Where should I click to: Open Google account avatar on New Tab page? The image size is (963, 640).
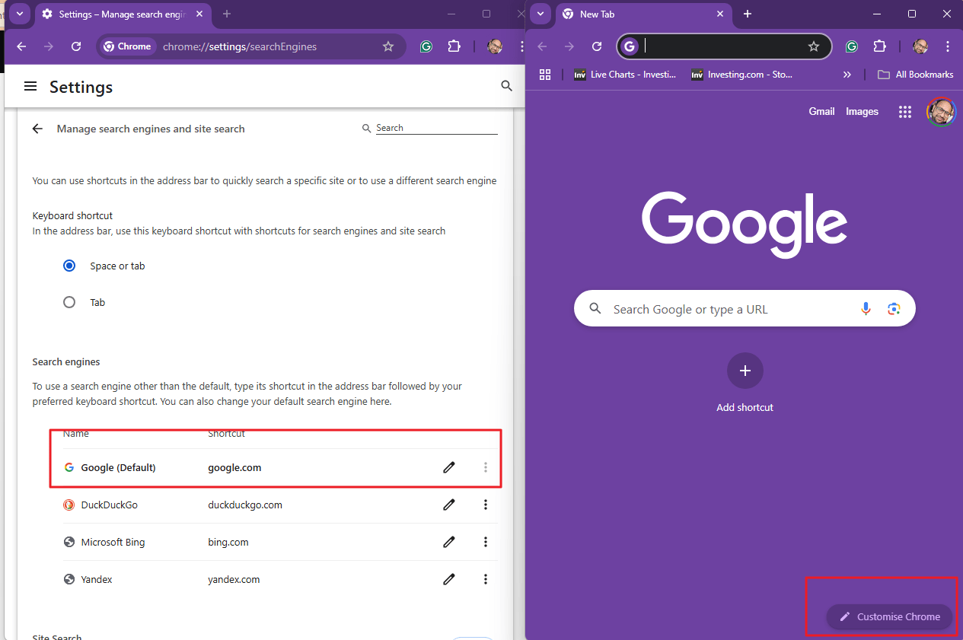[941, 112]
